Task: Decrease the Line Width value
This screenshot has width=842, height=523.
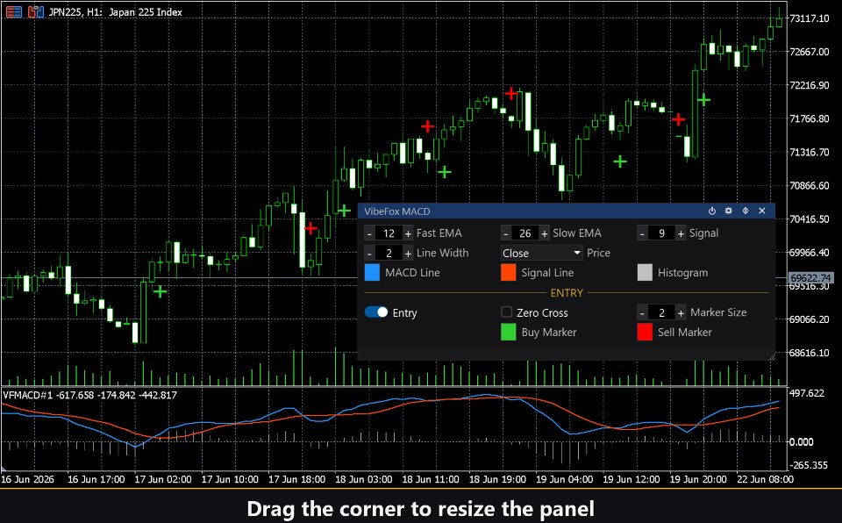Action: (369, 254)
